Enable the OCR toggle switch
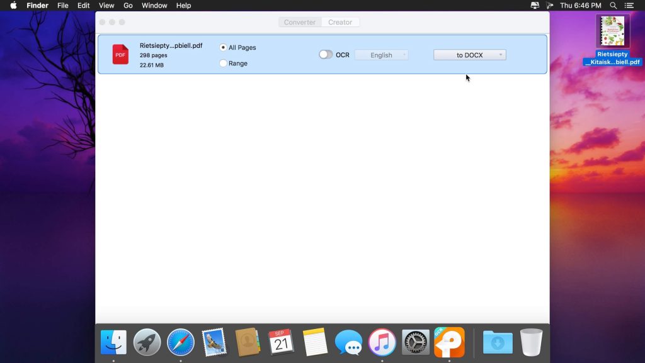The width and height of the screenshot is (645, 363). 326,55
